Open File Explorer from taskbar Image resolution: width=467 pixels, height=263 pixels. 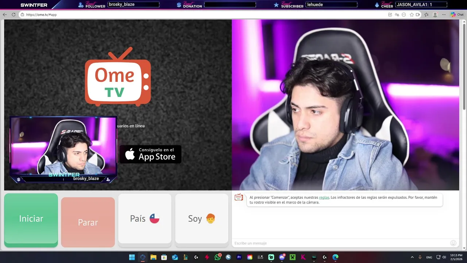153,257
